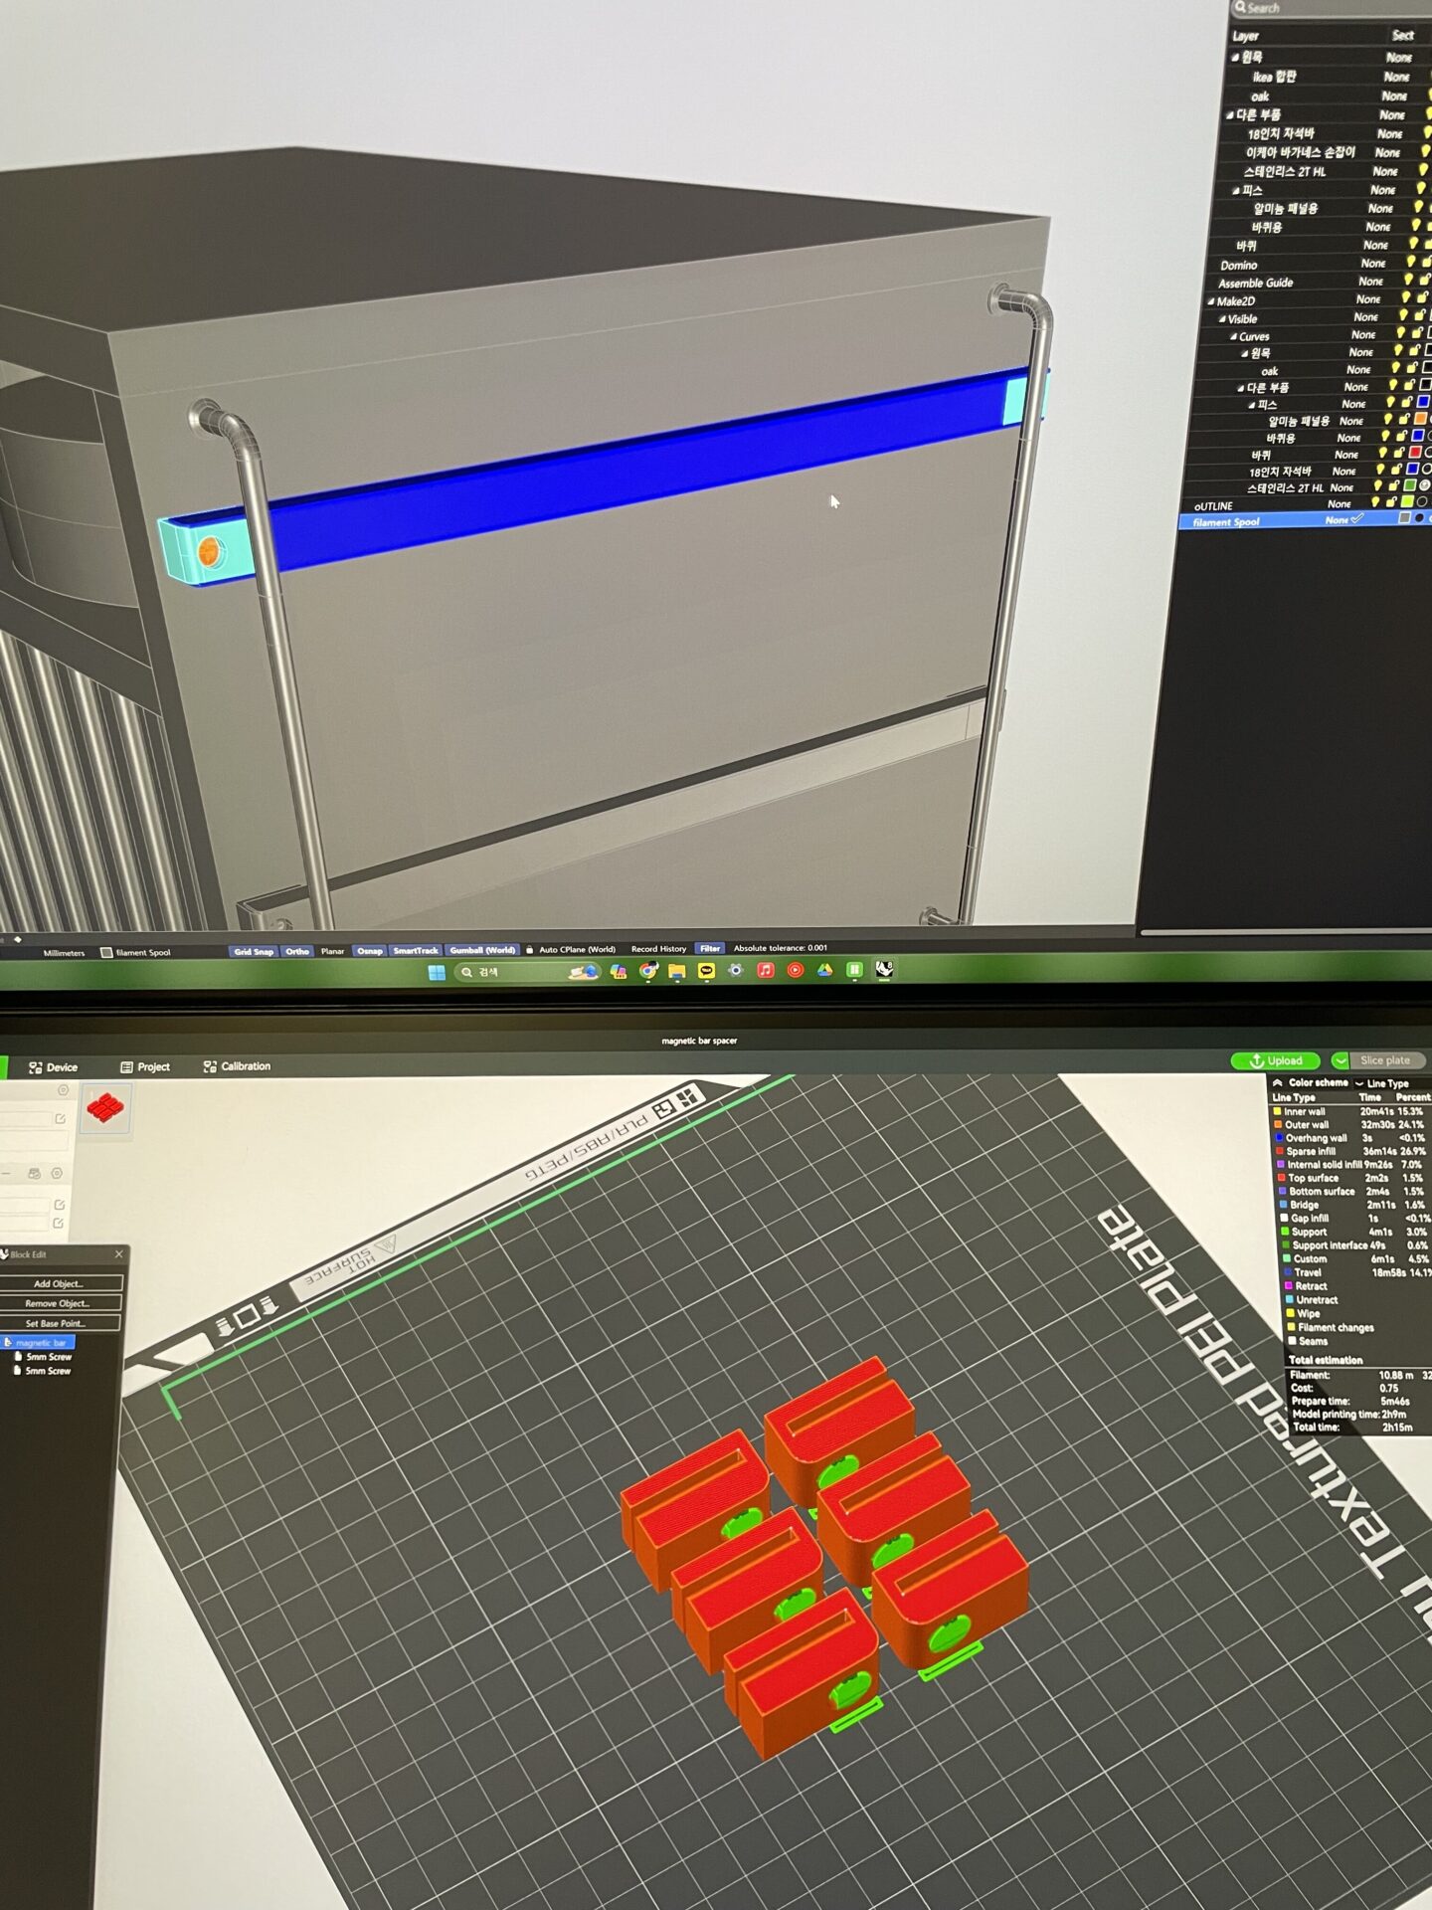
Task: Disable Osnap in the status bar
Action: point(370,951)
